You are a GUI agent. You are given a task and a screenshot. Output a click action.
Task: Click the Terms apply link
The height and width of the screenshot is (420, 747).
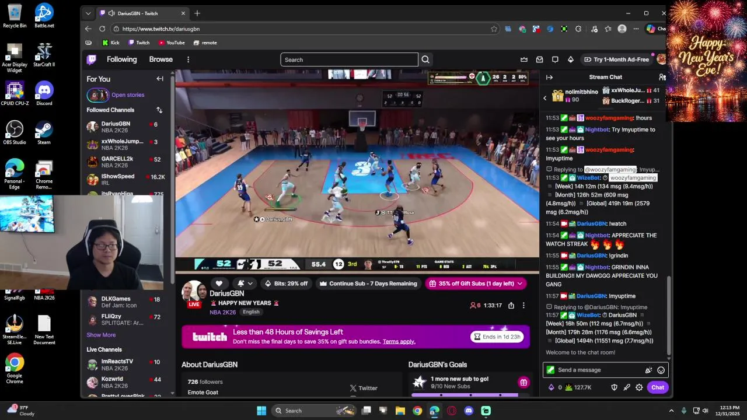point(399,341)
